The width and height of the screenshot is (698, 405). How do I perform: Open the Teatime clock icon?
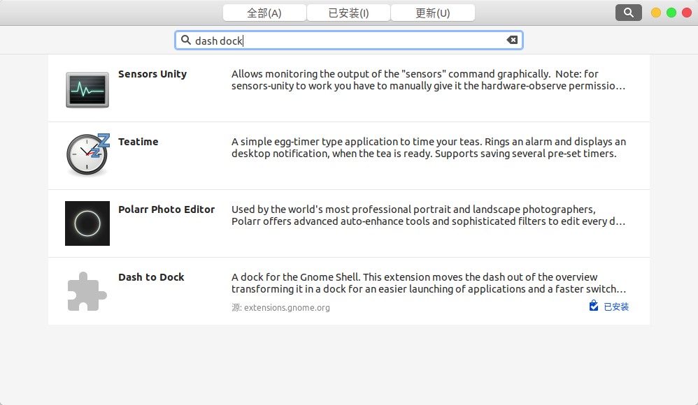pyautogui.click(x=87, y=155)
